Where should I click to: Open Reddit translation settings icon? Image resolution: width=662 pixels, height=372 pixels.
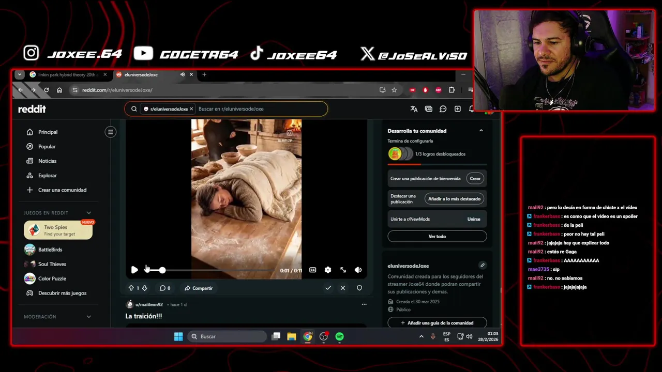(x=414, y=109)
